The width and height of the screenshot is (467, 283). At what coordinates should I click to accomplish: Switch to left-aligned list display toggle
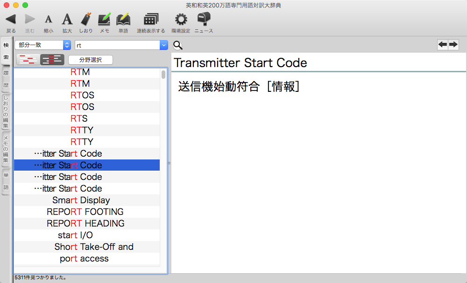tap(28, 60)
